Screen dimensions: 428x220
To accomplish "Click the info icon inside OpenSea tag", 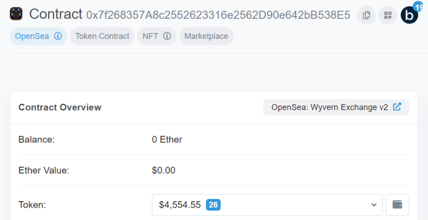I will [58, 36].
